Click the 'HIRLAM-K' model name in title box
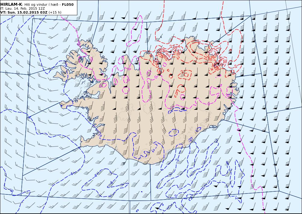302x214 pixels. pos(11,5)
